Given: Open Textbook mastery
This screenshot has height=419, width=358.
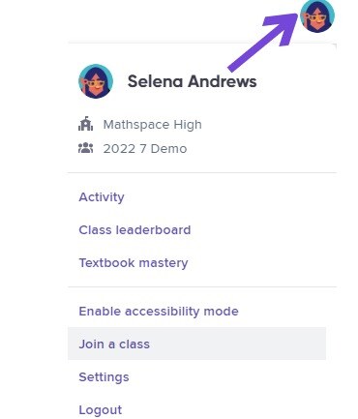Looking at the screenshot, I should [134, 263].
